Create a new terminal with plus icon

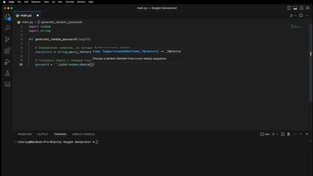273,134
